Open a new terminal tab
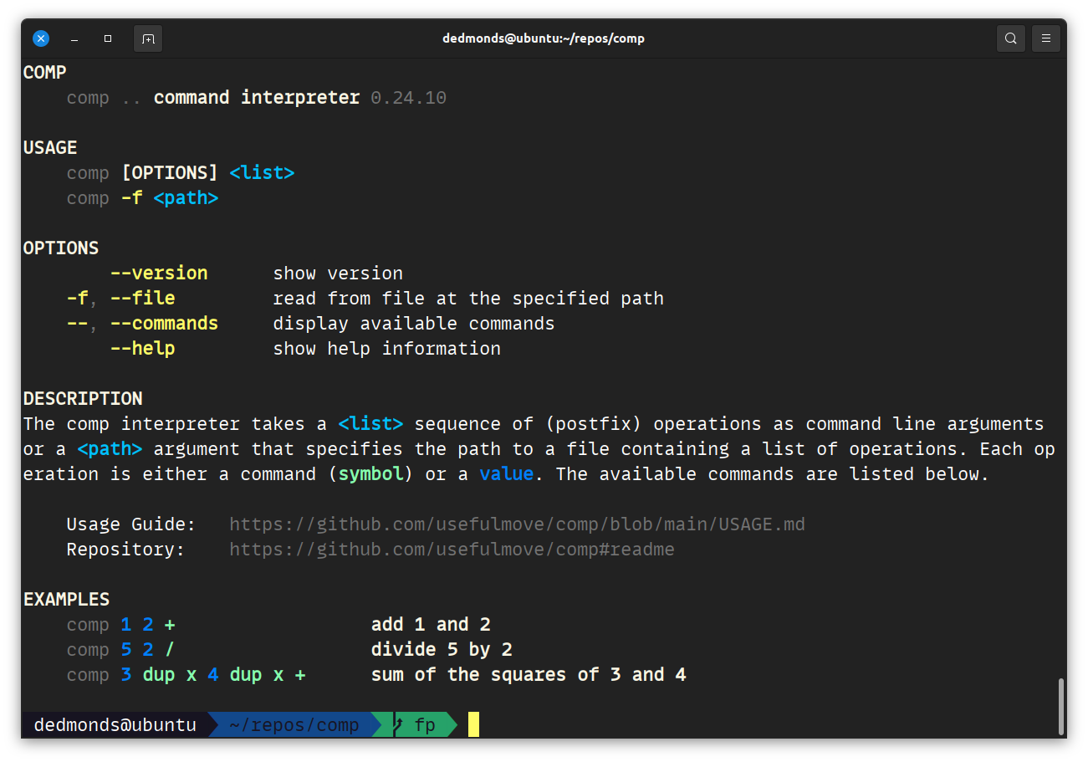The image size is (1088, 762). click(x=148, y=38)
